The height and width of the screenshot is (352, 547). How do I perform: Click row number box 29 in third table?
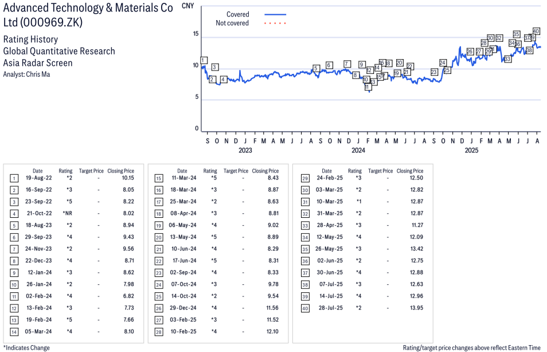(x=305, y=179)
